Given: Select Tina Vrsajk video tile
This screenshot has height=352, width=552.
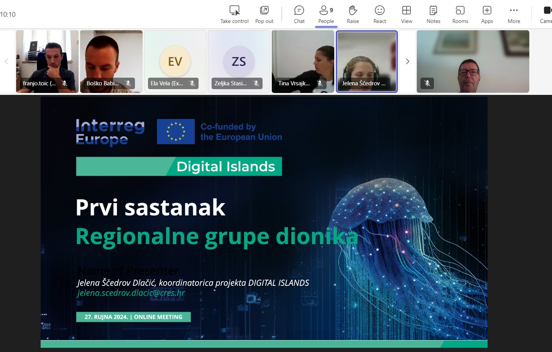Looking at the screenshot, I should (x=303, y=61).
